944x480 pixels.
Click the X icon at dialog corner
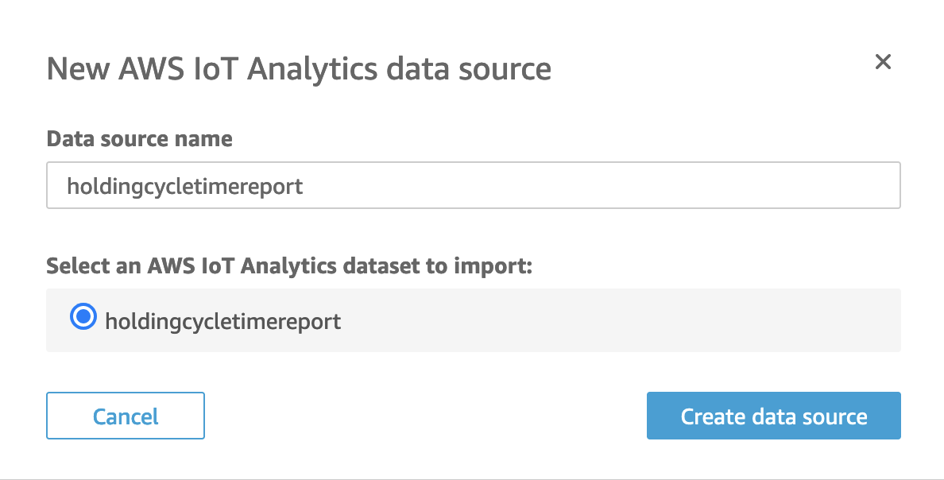pyautogui.click(x=883, y=62)
